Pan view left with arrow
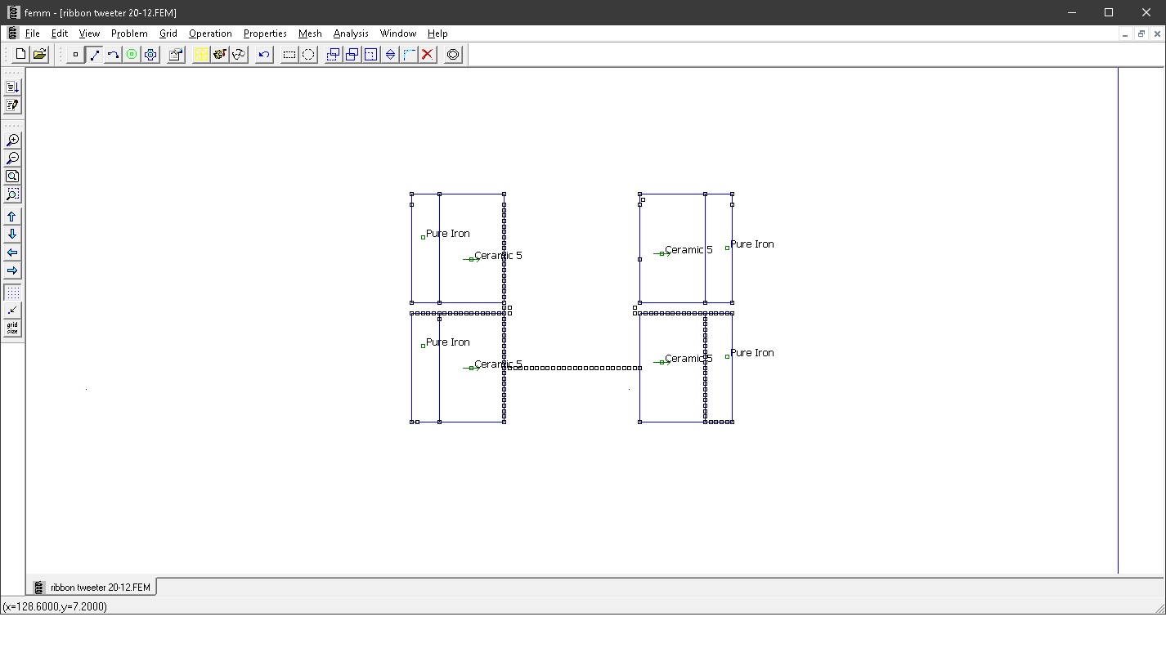 pyautogui.click(x=12, y=253)
